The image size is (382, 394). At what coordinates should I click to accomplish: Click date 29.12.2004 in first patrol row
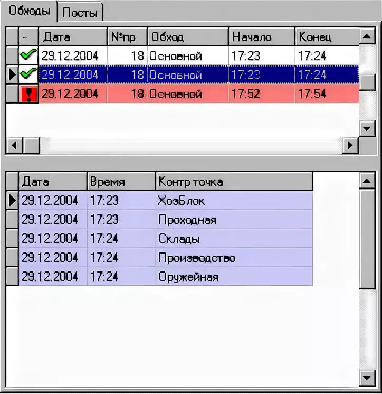pos(73,55)
